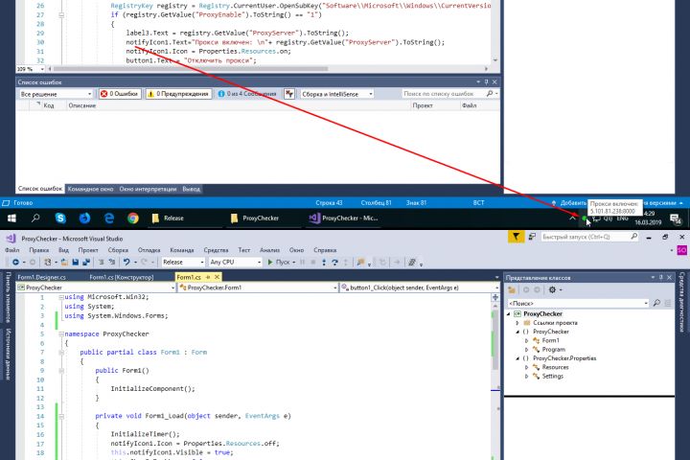The width and height of the screenshot is (690, 460).
Task: Open Class View settings gear icon
Action: pos(552,289)
